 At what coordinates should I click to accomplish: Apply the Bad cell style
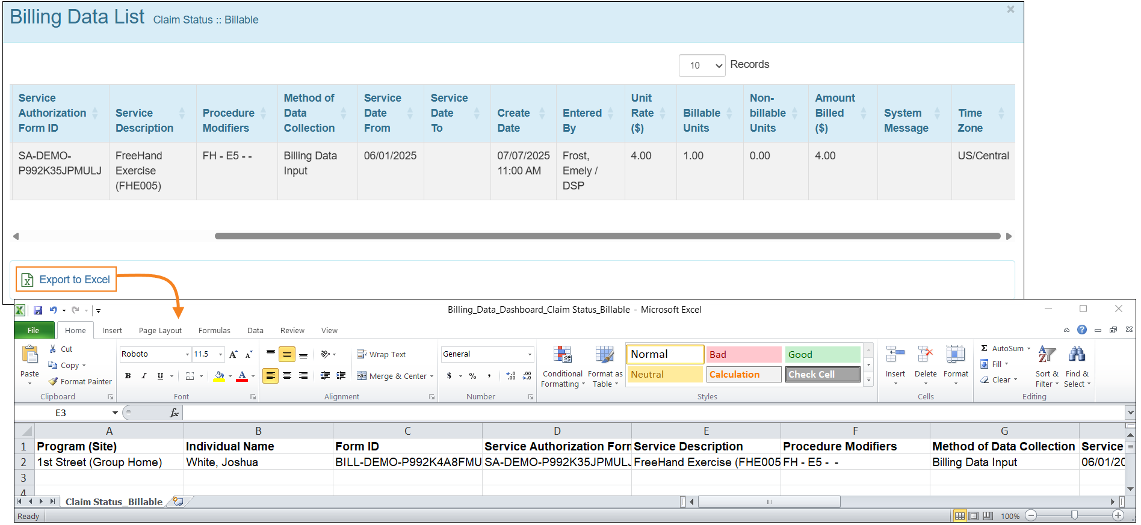(x=743, y=355)
